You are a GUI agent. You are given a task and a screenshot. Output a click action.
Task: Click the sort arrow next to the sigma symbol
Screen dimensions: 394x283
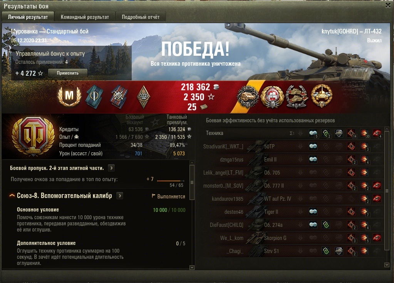(300, 133)
